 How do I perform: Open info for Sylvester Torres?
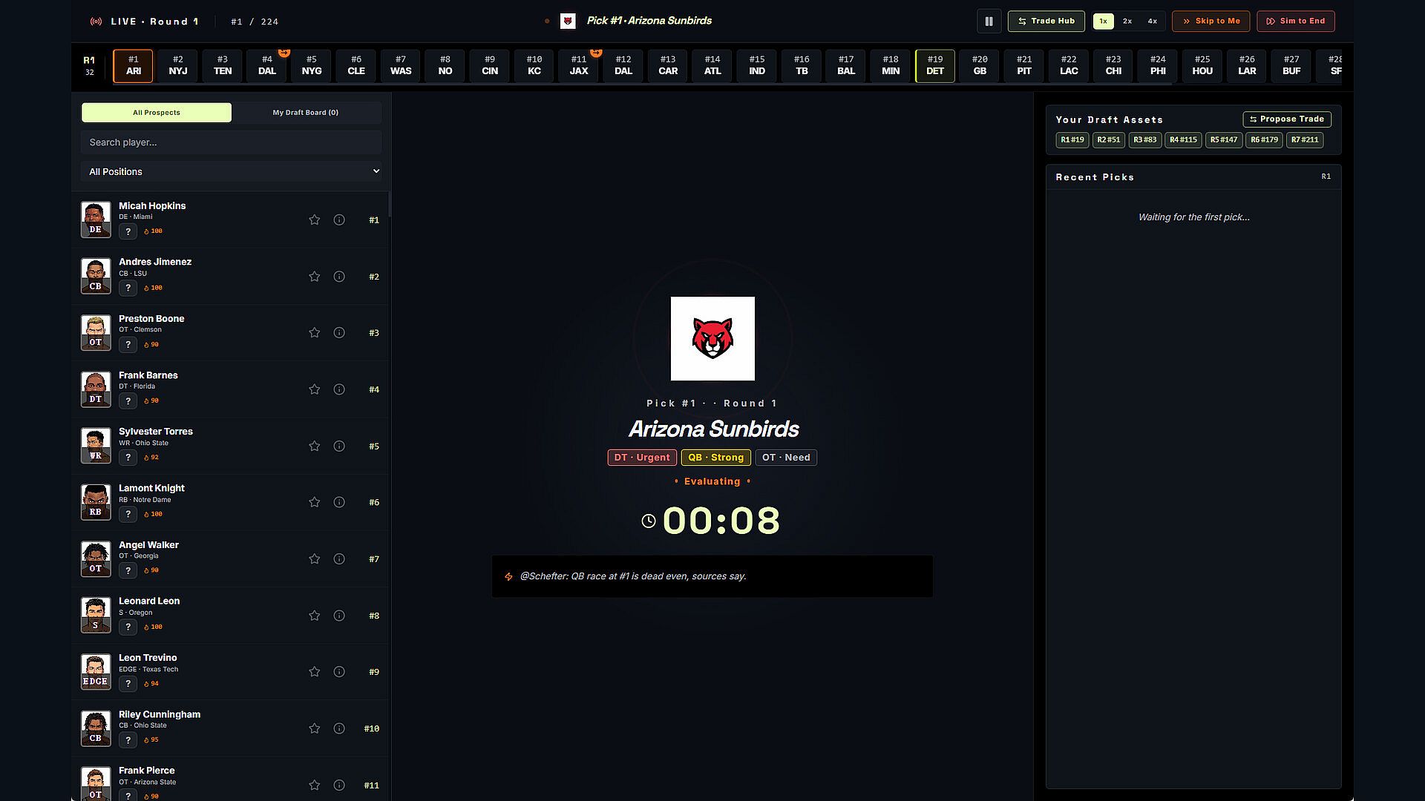[339, 446]
